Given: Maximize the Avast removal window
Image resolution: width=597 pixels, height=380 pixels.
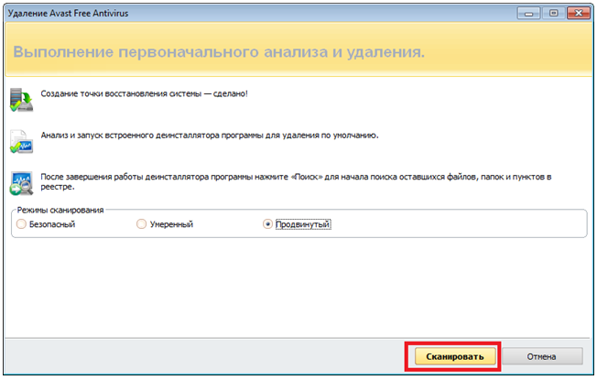Looking at the screenshot, I should (553, 13).
